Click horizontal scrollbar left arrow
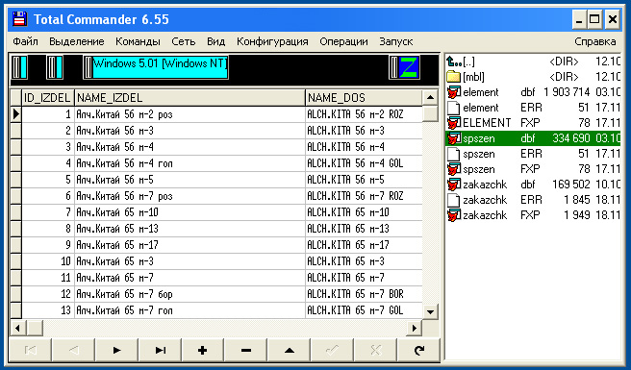The image size is (631, 370). tap(17, 328)
